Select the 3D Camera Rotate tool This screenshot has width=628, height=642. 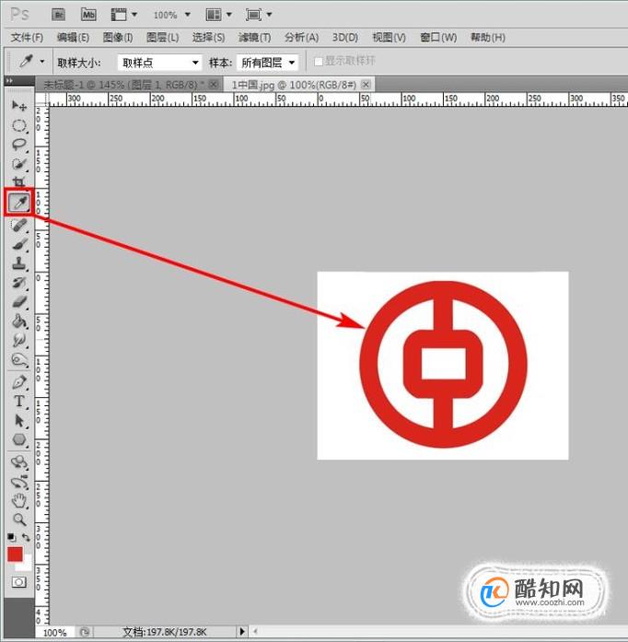coord(18,482)
